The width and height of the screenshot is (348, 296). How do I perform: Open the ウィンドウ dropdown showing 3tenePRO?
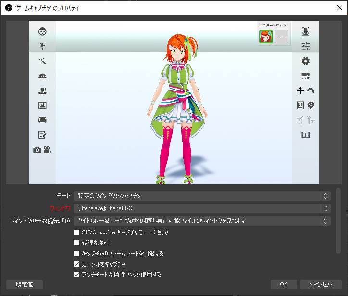pos(202,208)
